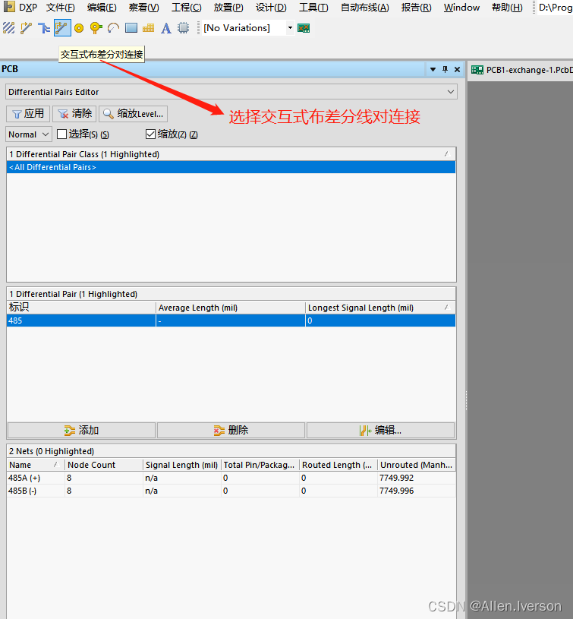The image size is (573, 619).
Task: Click the 1 Differential Pair Class header
Action: tap(231, 154)
